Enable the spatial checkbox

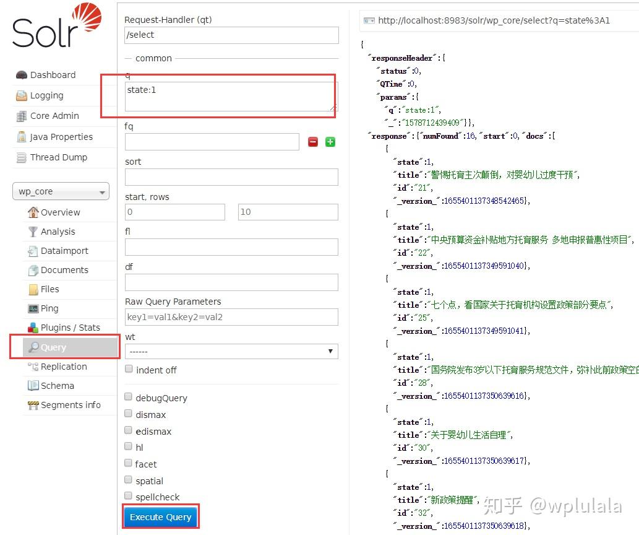[x=128, y=479]
